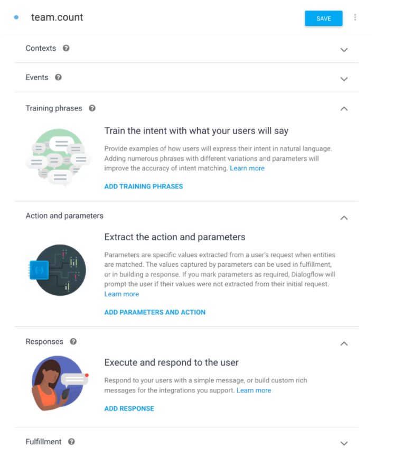The image size is (393, 467).
Task: Click ADD TRAINING PHRASES
Action: [x=144, y=186]
